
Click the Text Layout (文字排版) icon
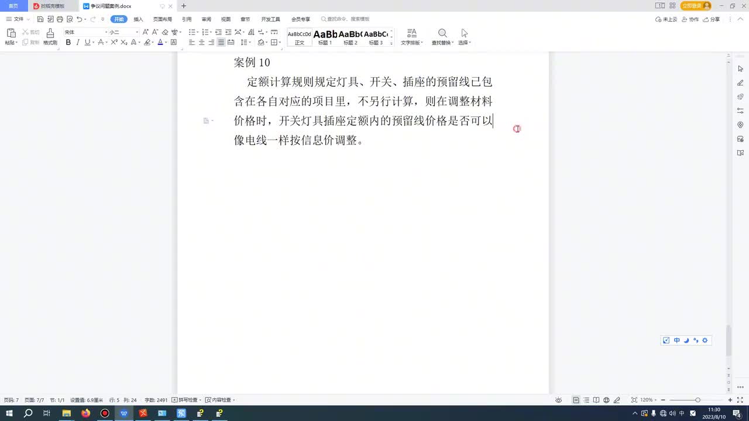(x=412, y=37)
